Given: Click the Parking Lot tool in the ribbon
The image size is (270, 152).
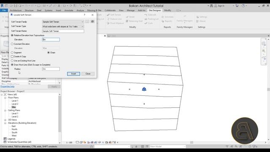Looking at the screenshot, I should (x=151, y=19).
